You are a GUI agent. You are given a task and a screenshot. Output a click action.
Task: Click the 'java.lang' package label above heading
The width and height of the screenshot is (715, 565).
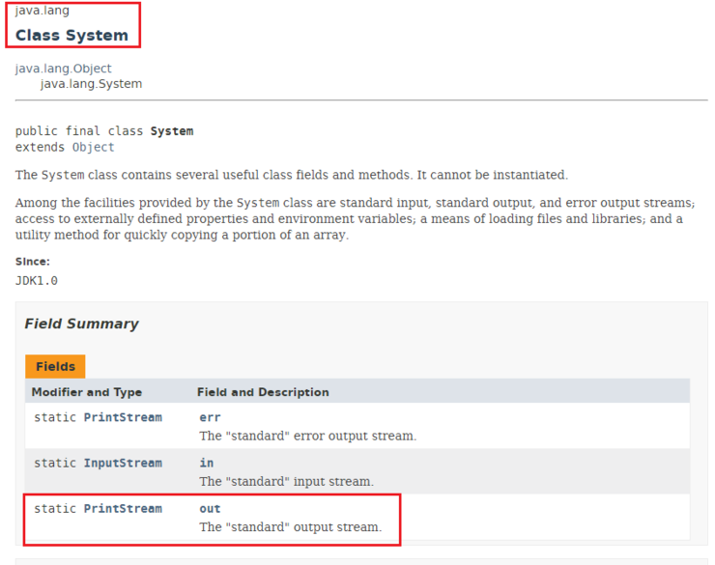click(42, 10)
